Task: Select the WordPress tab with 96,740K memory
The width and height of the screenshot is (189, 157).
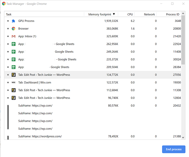Action: (x=93, y=98)
